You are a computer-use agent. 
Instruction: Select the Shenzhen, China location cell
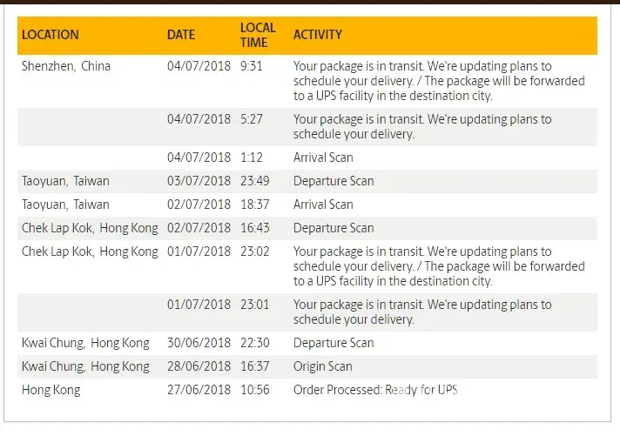(x=66, y=65)
